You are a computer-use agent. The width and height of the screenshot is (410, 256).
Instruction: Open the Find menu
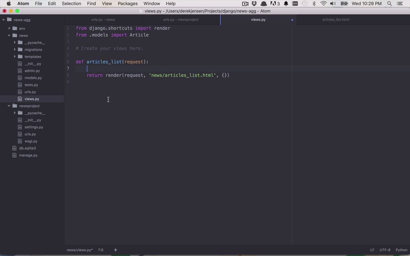tap(91, 4)
